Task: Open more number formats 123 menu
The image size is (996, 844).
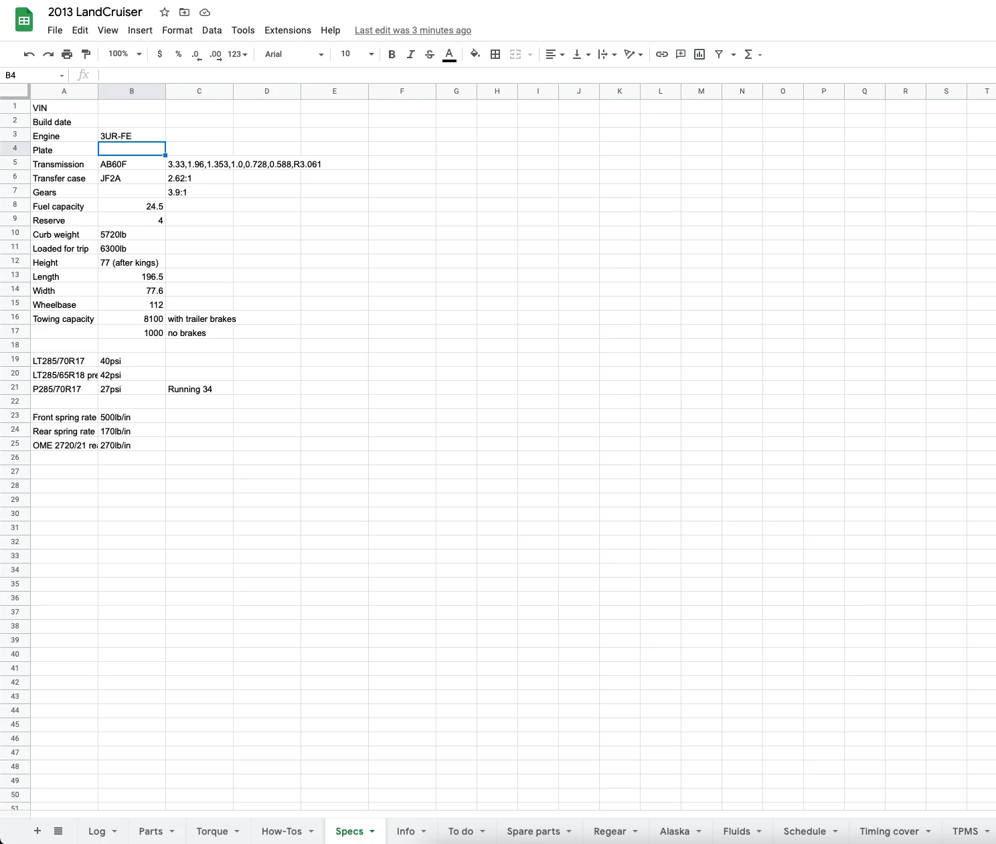Action: click(x=238, y=54)
